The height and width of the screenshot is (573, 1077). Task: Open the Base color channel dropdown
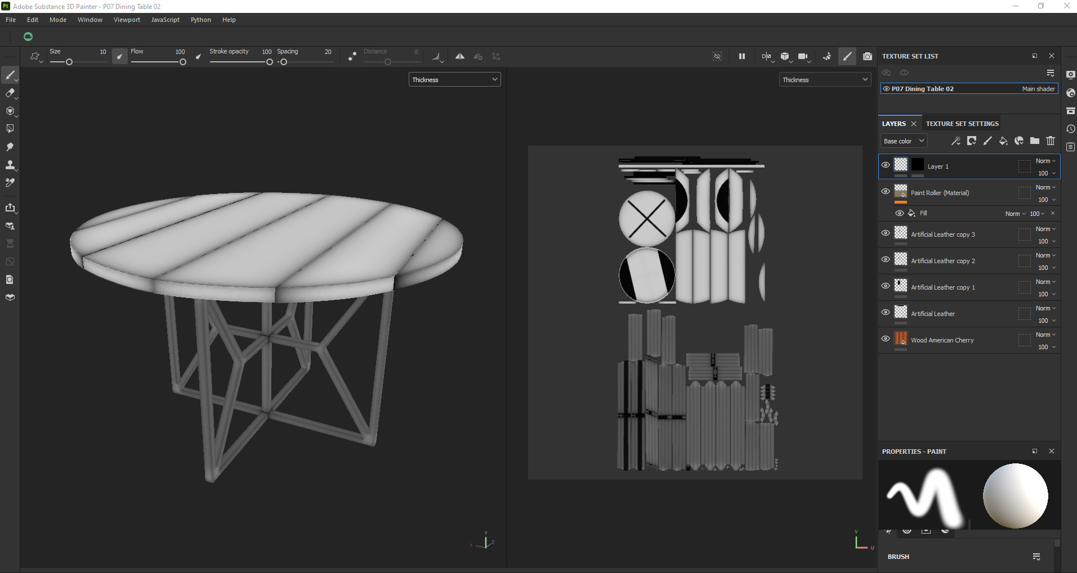pyautogui.click(x=904, y=141)
